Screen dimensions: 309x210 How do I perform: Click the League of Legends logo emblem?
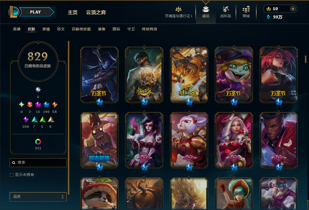[x=13, y=12]
